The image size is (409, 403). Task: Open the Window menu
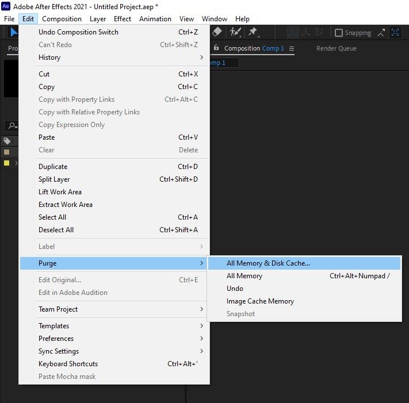coord(215,19)
